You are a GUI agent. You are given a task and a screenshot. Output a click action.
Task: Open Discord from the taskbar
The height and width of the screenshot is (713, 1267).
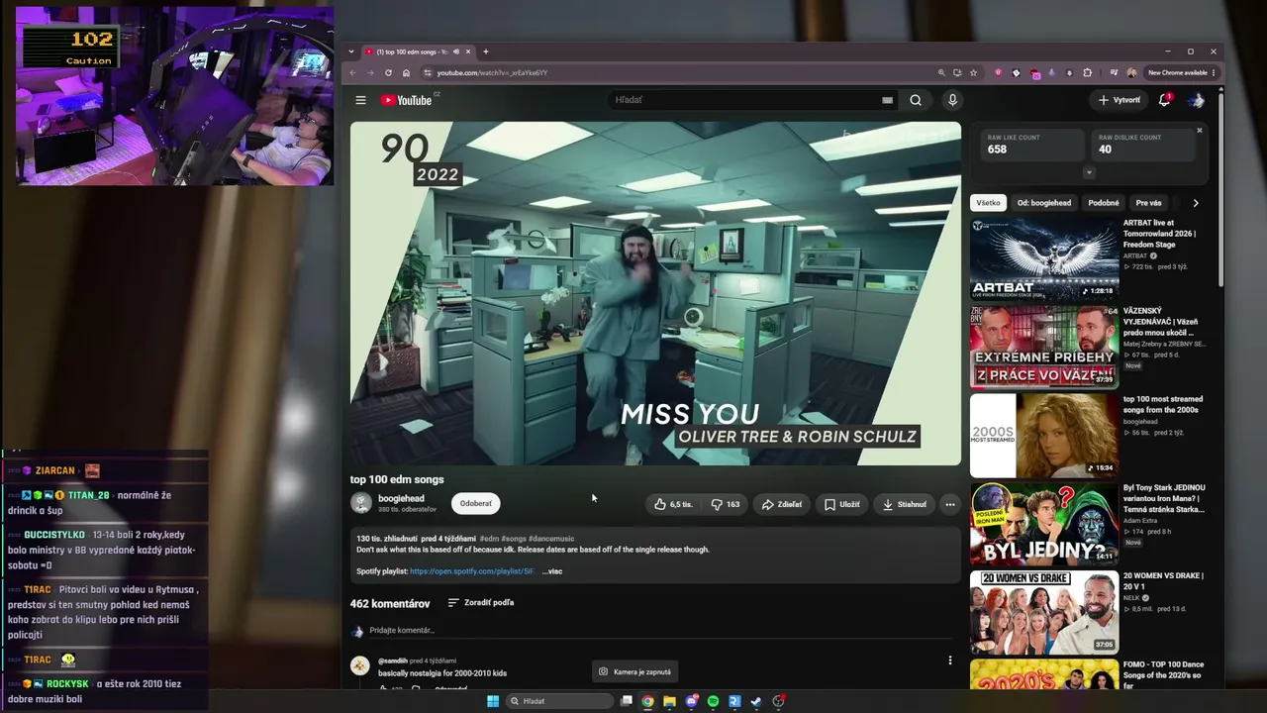pyautogui.click(x=692, y=701)
